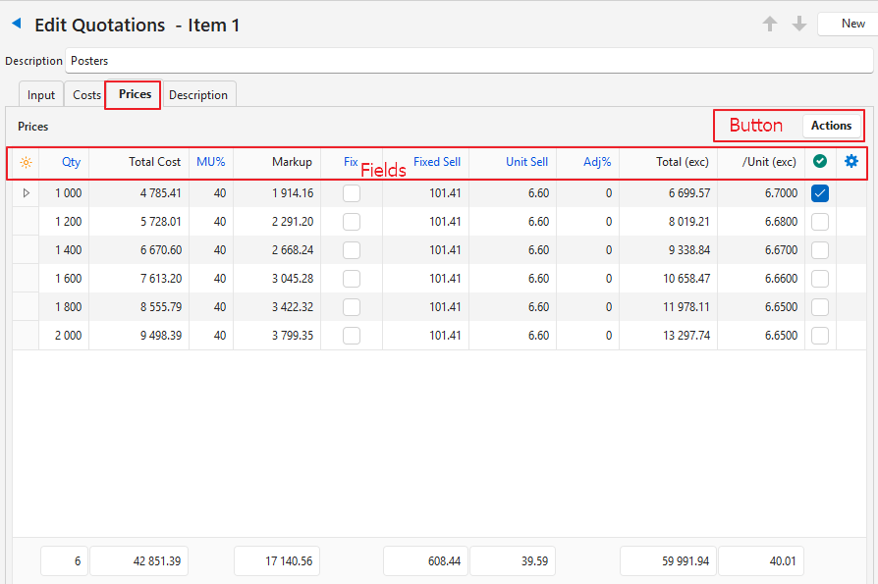The image size is (878, 584).
Task: Open the Costs tab
Action: (86, 95)
